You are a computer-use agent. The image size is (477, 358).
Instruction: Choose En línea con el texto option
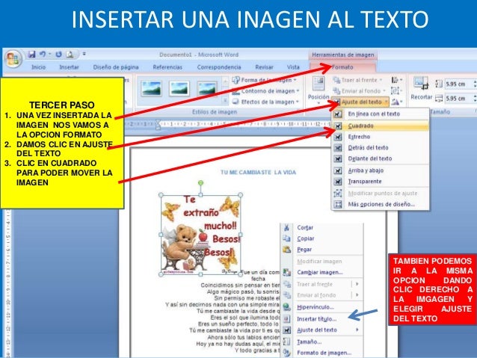click(x=381, y=114)
